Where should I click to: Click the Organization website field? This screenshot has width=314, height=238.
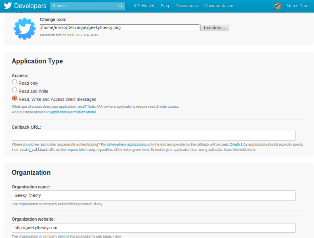pyautogui.click(x=154, y=228)
